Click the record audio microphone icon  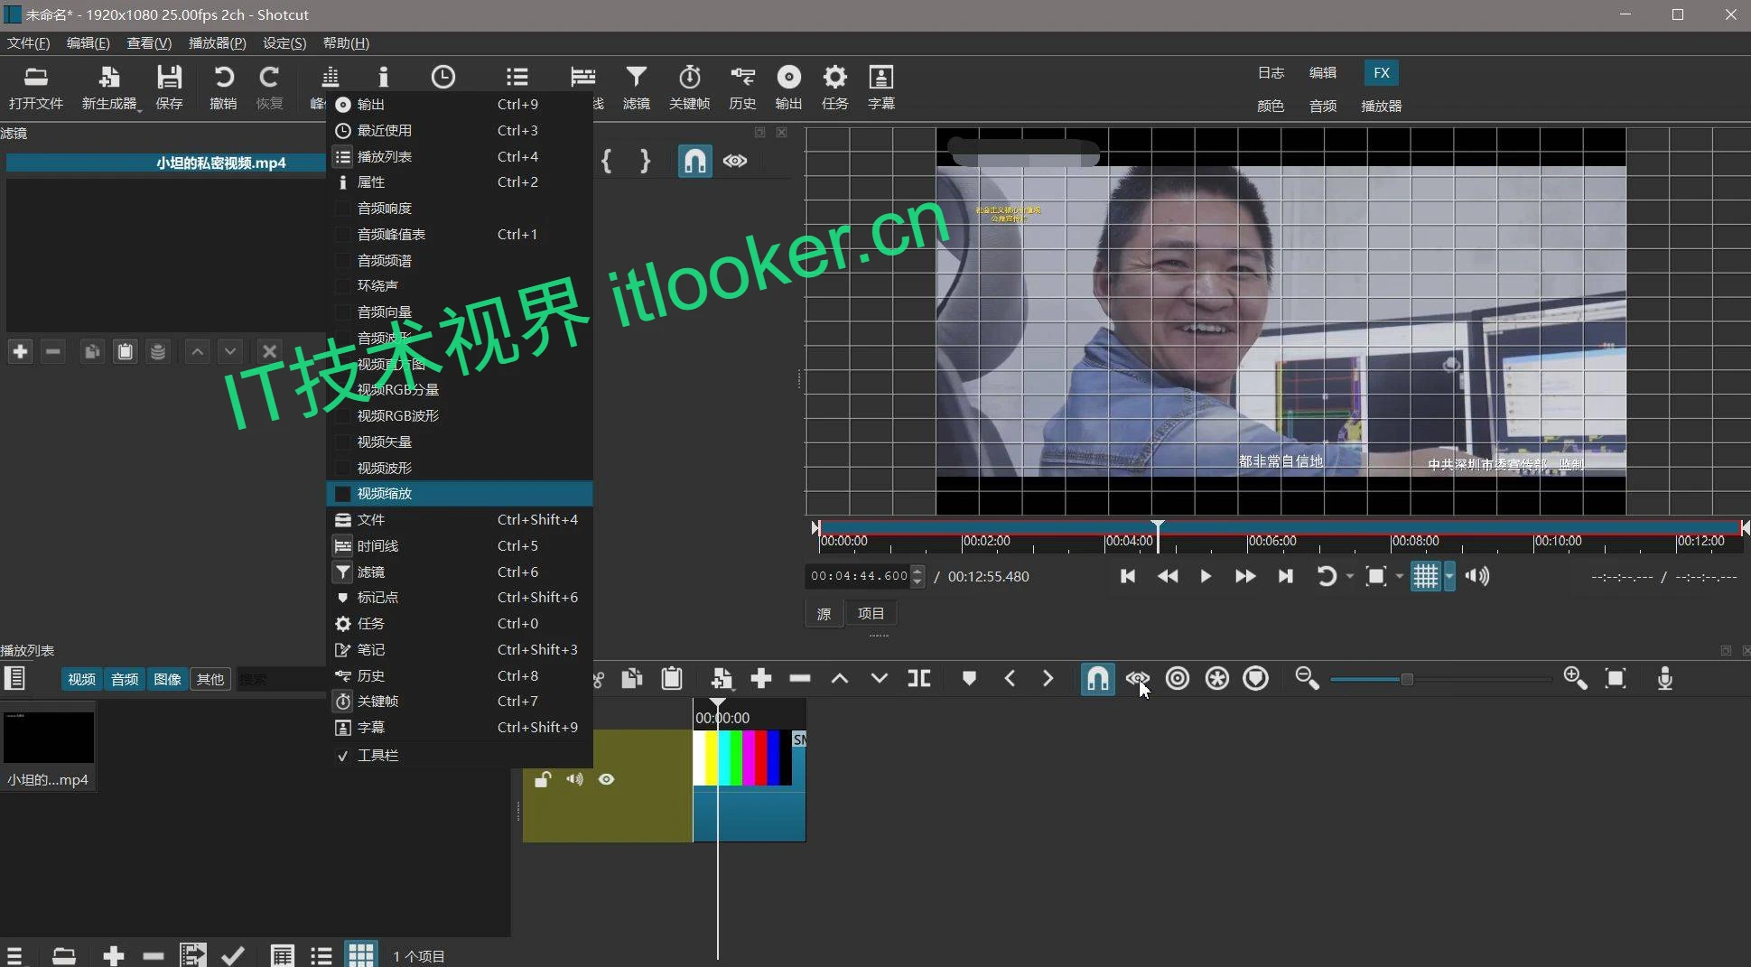point(1664,679)
